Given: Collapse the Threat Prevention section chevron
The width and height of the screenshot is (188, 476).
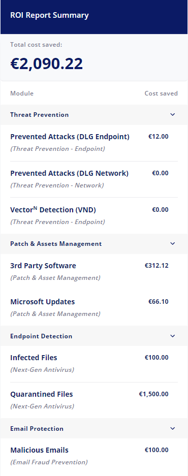Looking at the screenshot, I should 173,114.
